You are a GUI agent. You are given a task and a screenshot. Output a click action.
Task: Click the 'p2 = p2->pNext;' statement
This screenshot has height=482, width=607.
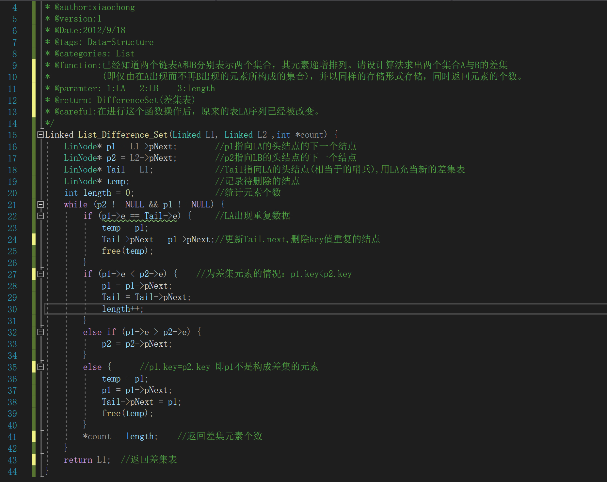tap(137, 344)
